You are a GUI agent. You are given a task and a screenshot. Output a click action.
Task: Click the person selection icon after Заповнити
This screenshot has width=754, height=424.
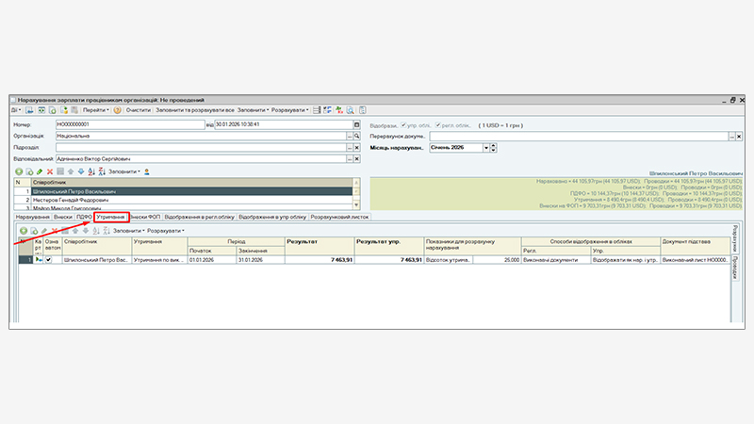pos(147,171)
